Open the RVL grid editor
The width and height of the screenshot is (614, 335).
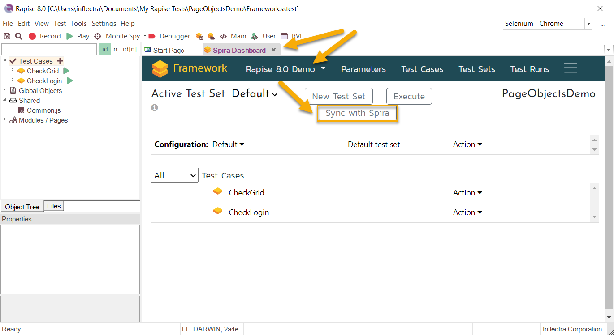click(292, 36)
